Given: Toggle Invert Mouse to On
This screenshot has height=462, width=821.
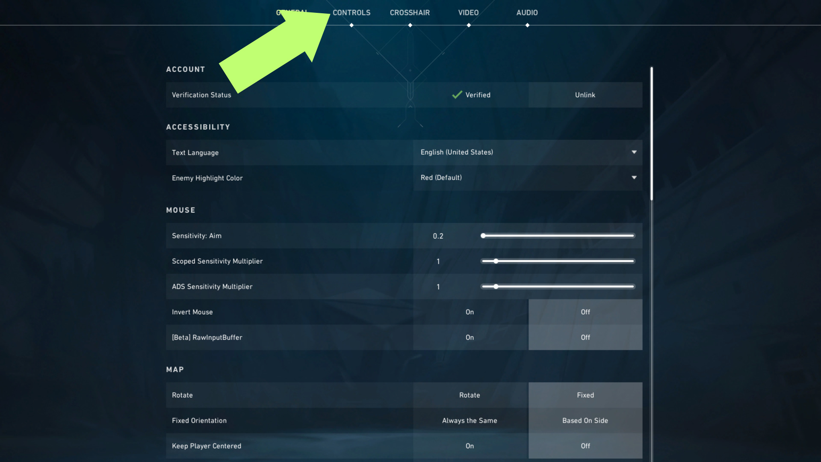Looking at the screenshot, I should [470, 311].
